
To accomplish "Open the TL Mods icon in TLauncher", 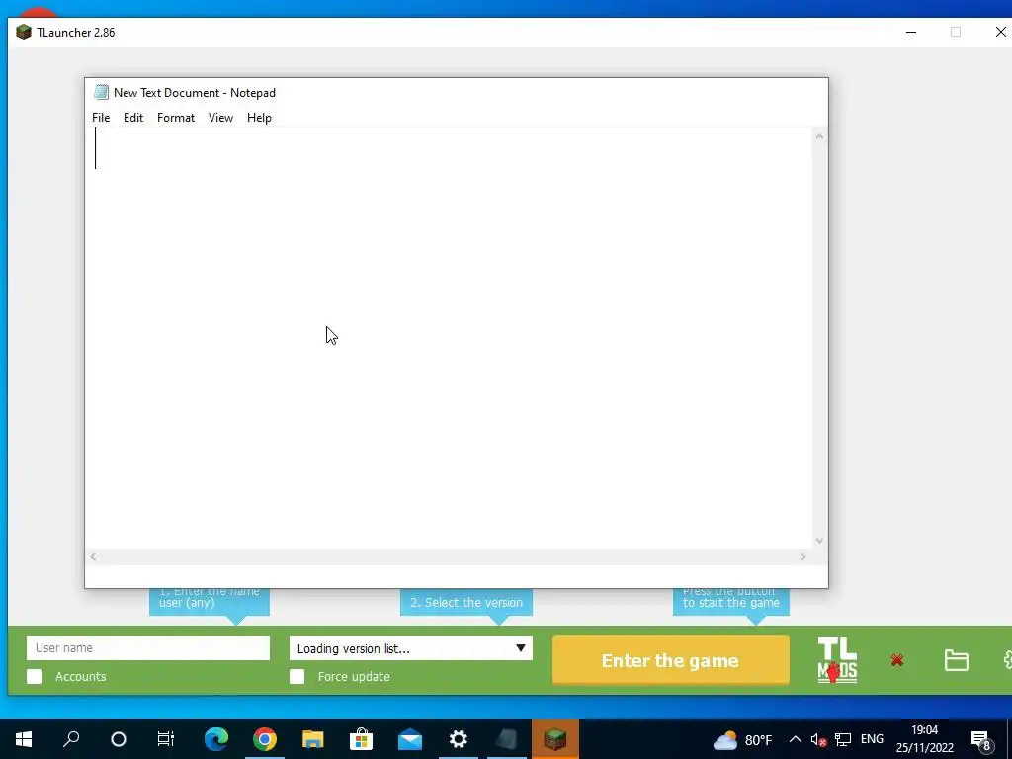I will pos(837,660).
